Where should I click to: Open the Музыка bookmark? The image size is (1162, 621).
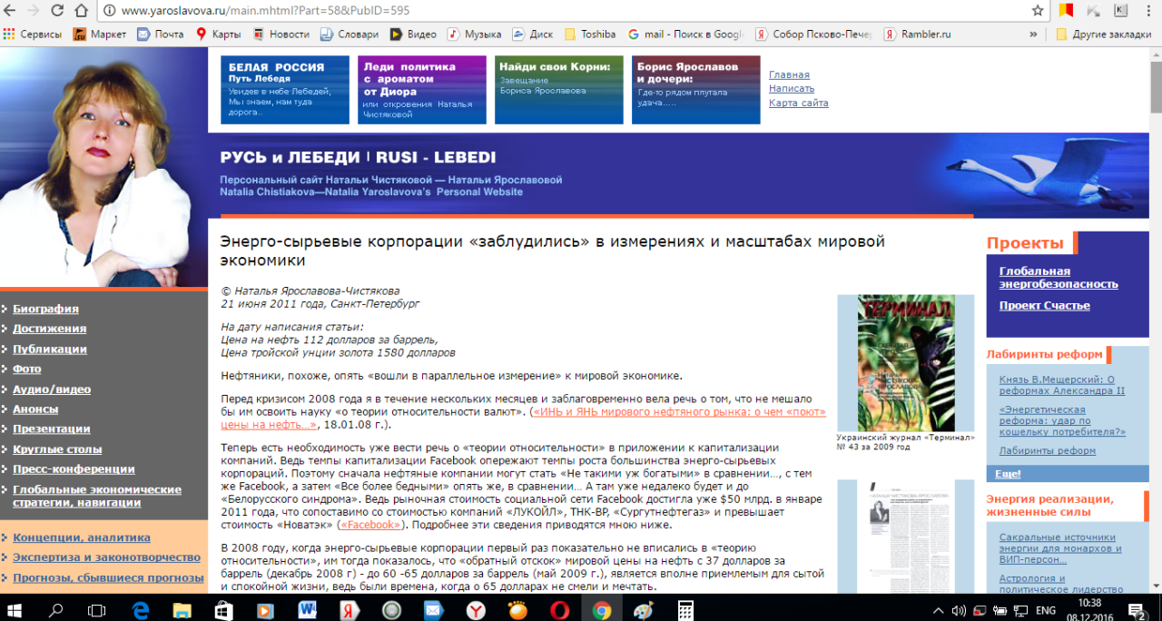click(474, 34)
